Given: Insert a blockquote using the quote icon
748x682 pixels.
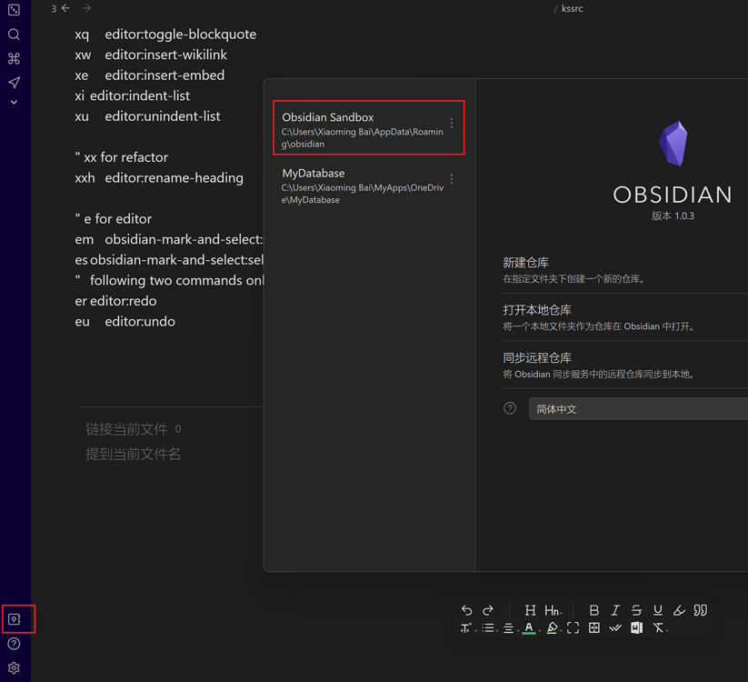Looking at the screenshot, I should click(x=701, y=610).
